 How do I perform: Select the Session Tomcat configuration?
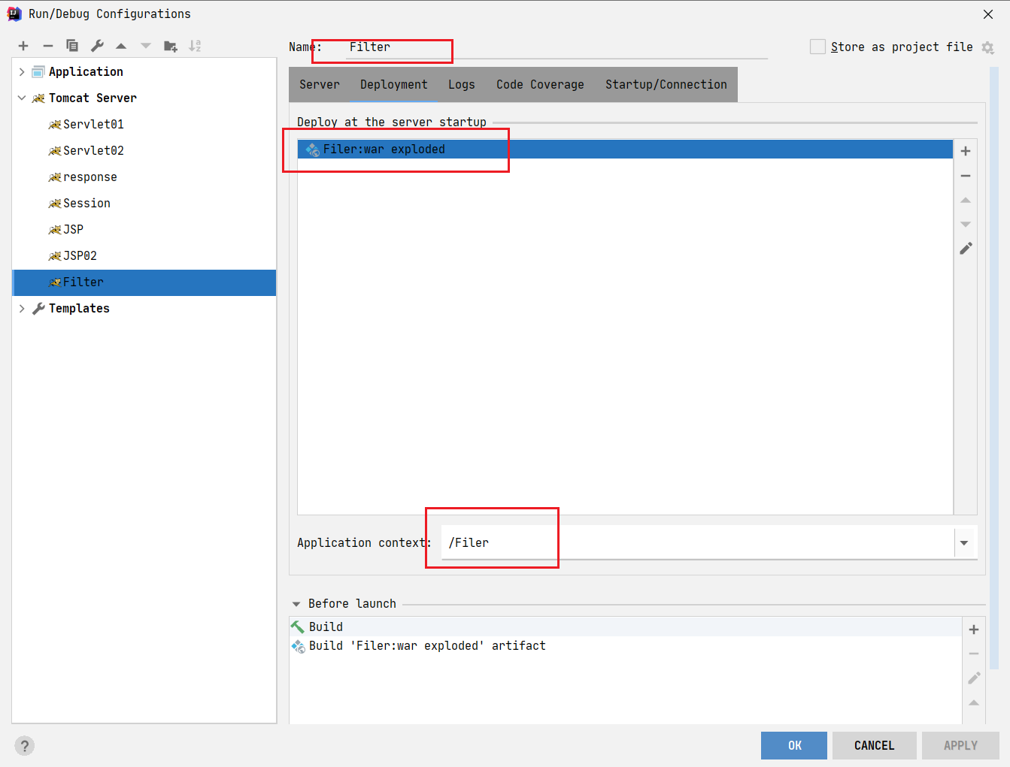tap(86, 204)
